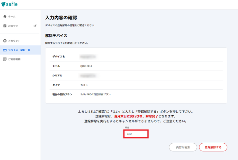Click the external link icon beside お知らせ
This screenshot has height=160, width=238.
tap(35, 26)
